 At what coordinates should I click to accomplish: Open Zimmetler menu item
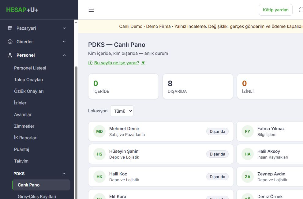pos(24,126)
